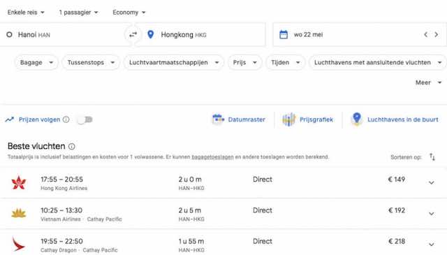Screen dimensions: 447x255
Task: Click the Cathay Dragon logo
Action: pyautogui.click(x=19, y=244)
